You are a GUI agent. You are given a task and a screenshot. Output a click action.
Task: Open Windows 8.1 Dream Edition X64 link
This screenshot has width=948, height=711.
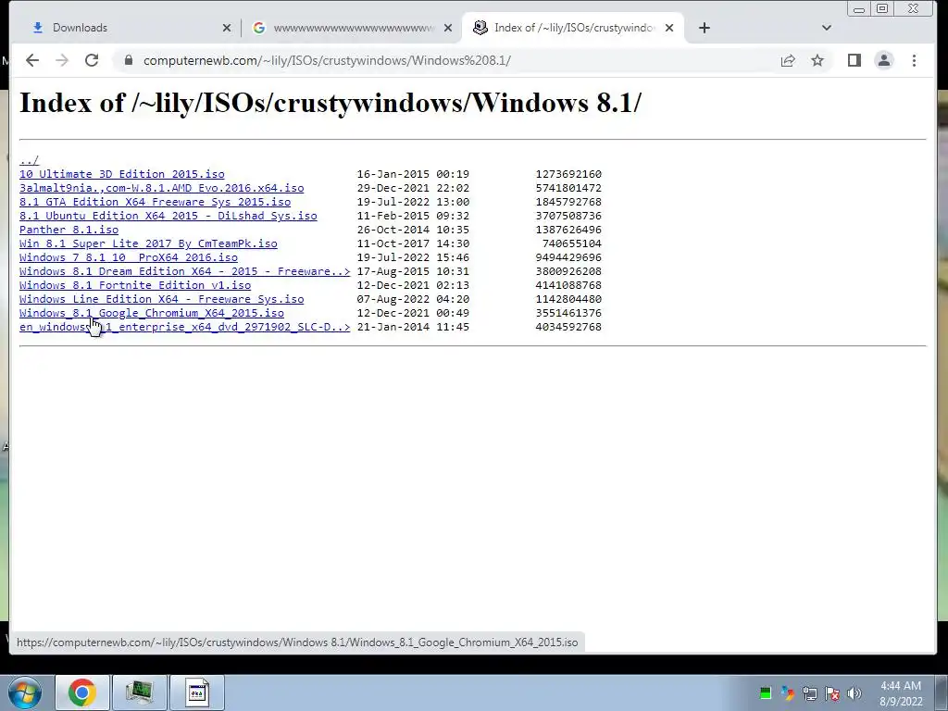pos(184,271)
